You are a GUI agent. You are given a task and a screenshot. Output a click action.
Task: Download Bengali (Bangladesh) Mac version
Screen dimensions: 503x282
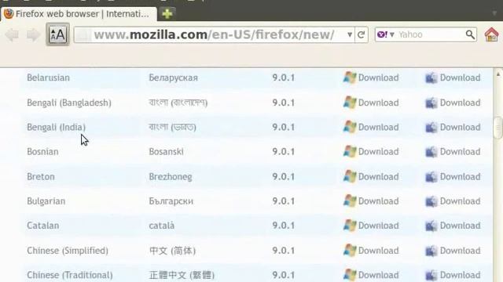tap(453, 103)
